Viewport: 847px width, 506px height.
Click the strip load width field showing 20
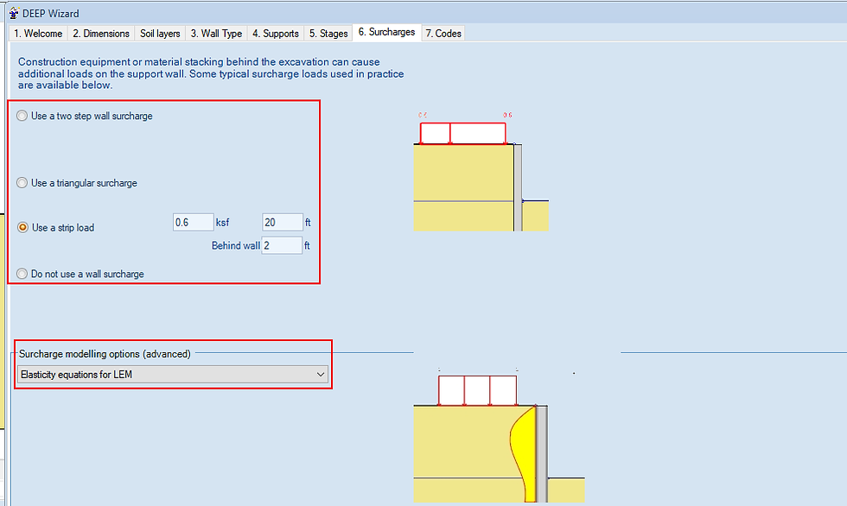point(283,222)
